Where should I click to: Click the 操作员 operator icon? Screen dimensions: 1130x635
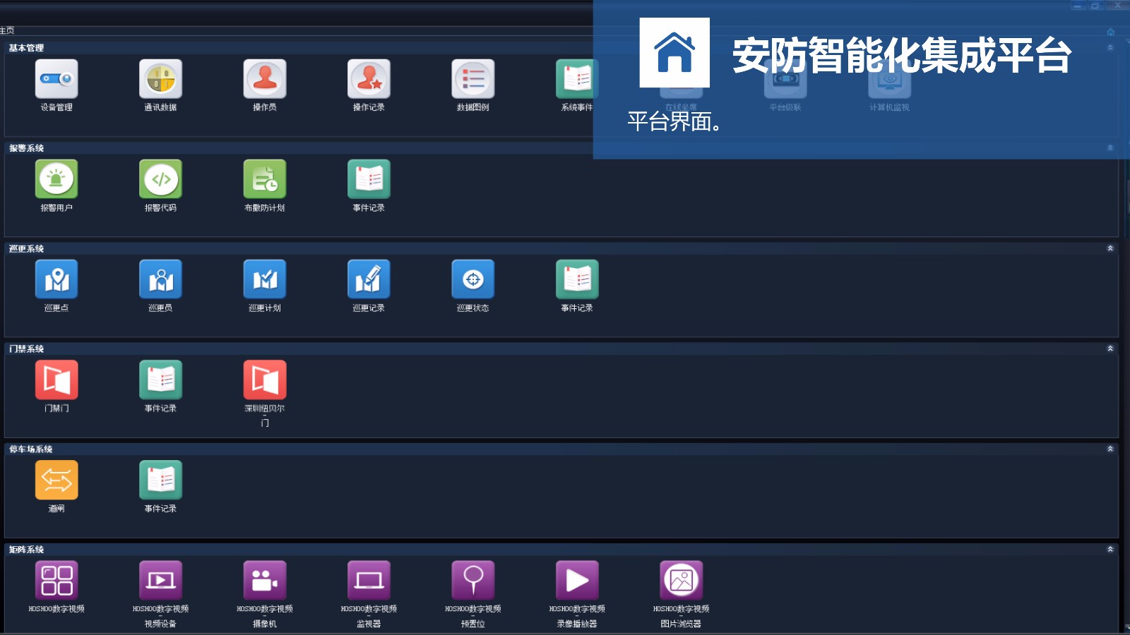[265, 79]
